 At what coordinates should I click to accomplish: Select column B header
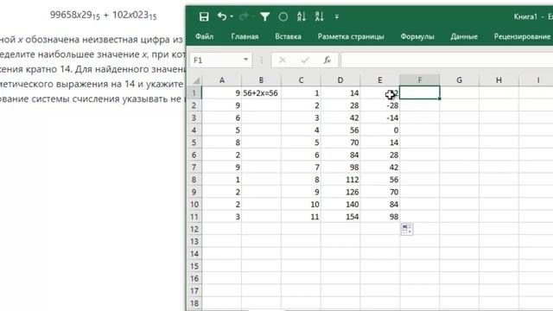click(x=261, y=80)
